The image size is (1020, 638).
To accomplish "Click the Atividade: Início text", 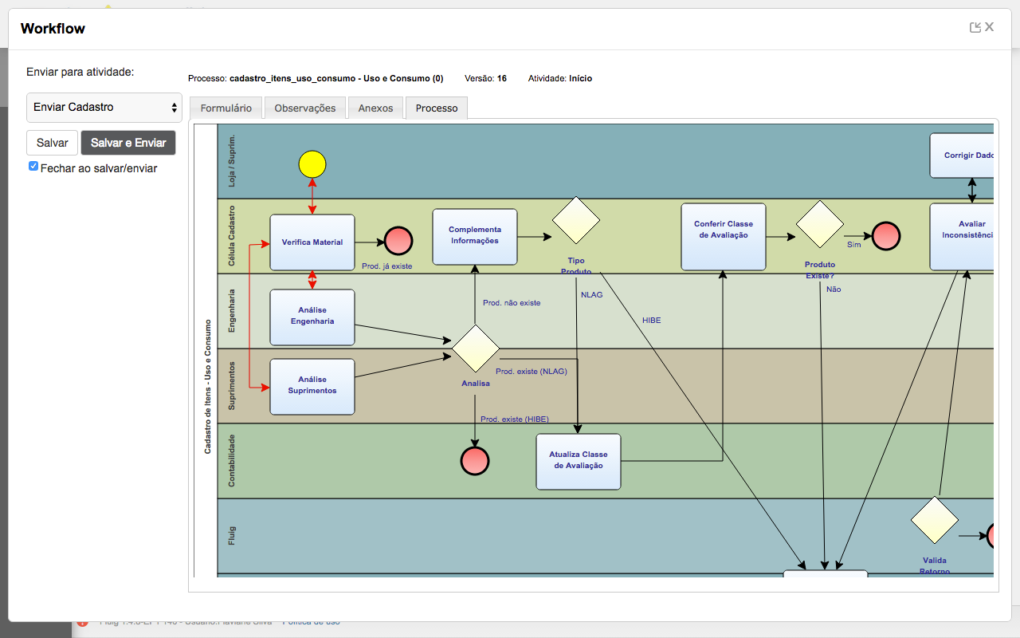I will 560,79.
